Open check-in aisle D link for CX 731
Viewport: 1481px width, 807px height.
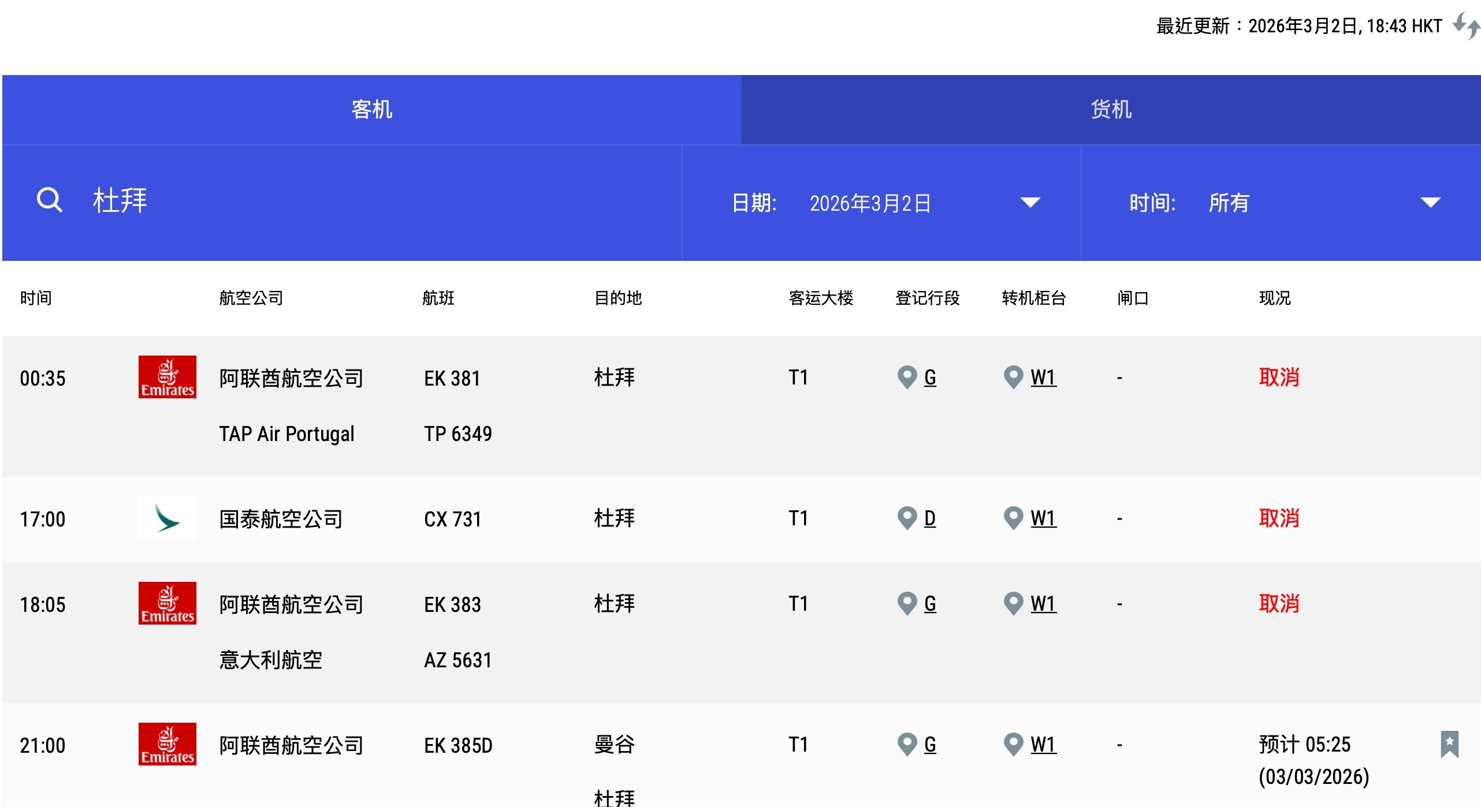pyautogui.click(x=929, y=518)
